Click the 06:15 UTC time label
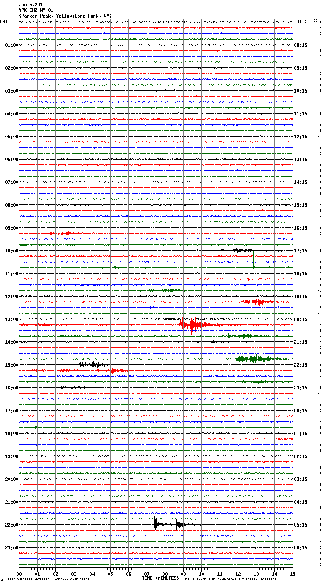This screenshot has width=323, height=584. click(x=301, y=548)
